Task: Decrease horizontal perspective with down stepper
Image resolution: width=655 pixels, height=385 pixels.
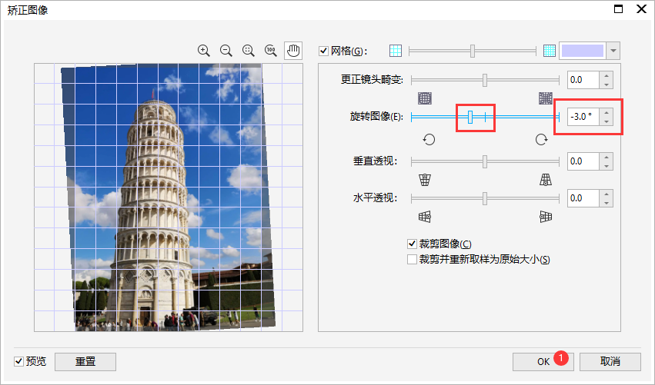Action: tap(607, 202)
